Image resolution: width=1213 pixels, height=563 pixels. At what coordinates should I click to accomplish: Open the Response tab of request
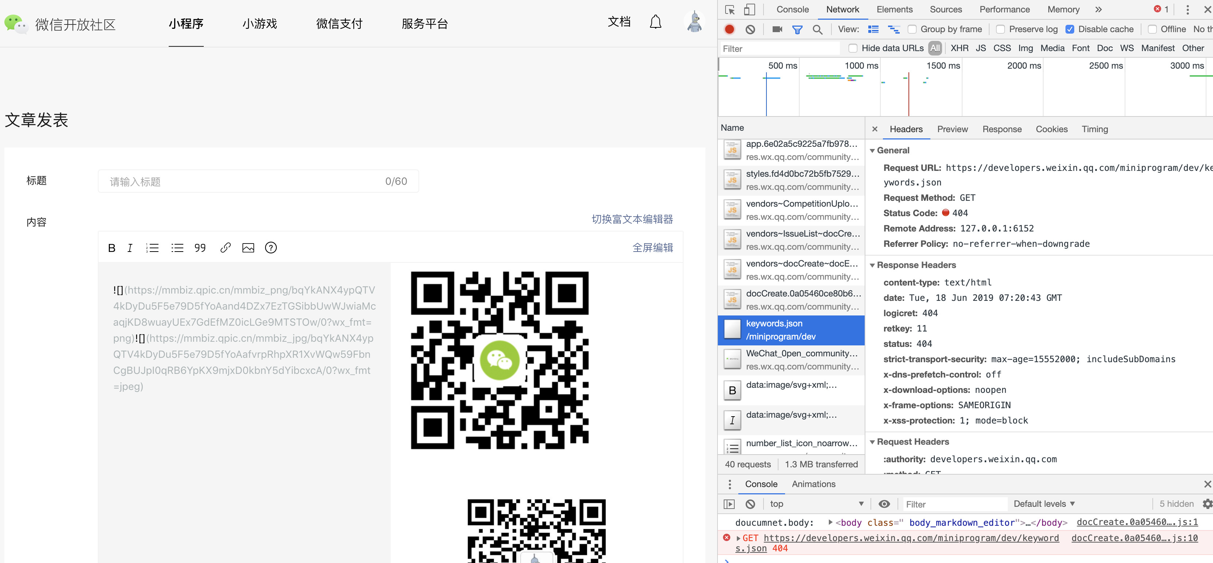[x=1002, y=130]
